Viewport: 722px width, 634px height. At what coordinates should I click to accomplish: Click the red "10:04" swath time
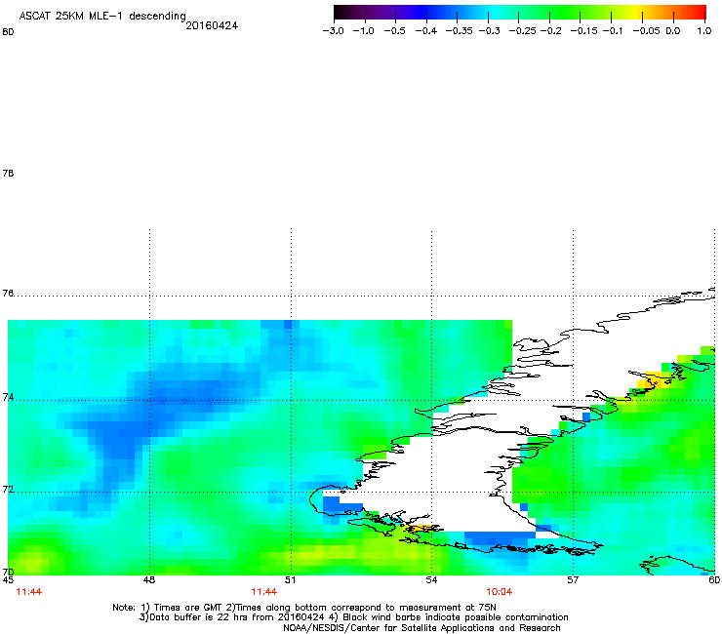(x=500, y=592)
